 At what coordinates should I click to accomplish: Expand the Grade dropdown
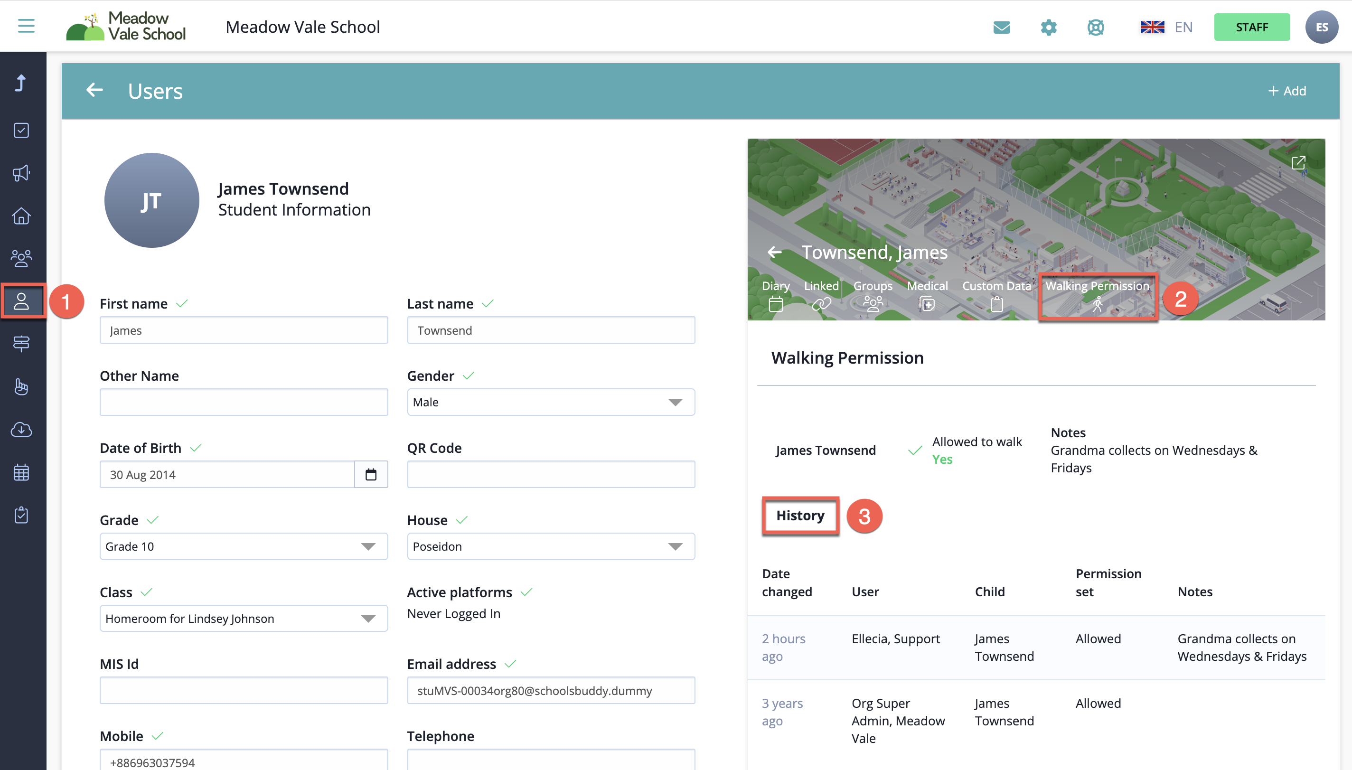point(243,546)
